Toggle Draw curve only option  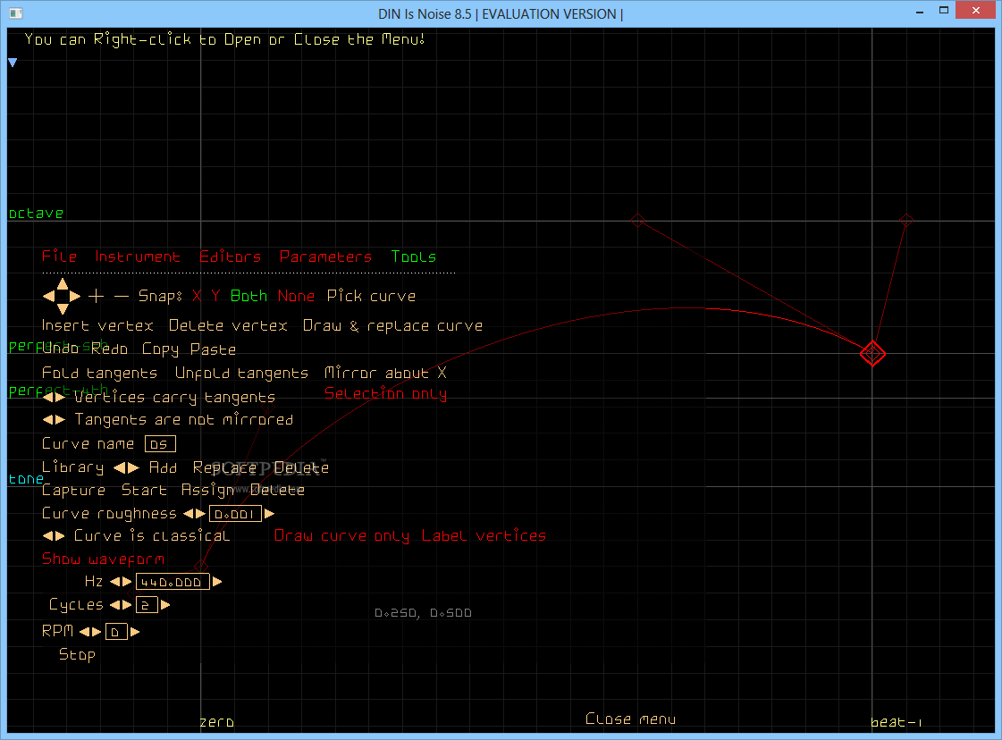(341, 535)
